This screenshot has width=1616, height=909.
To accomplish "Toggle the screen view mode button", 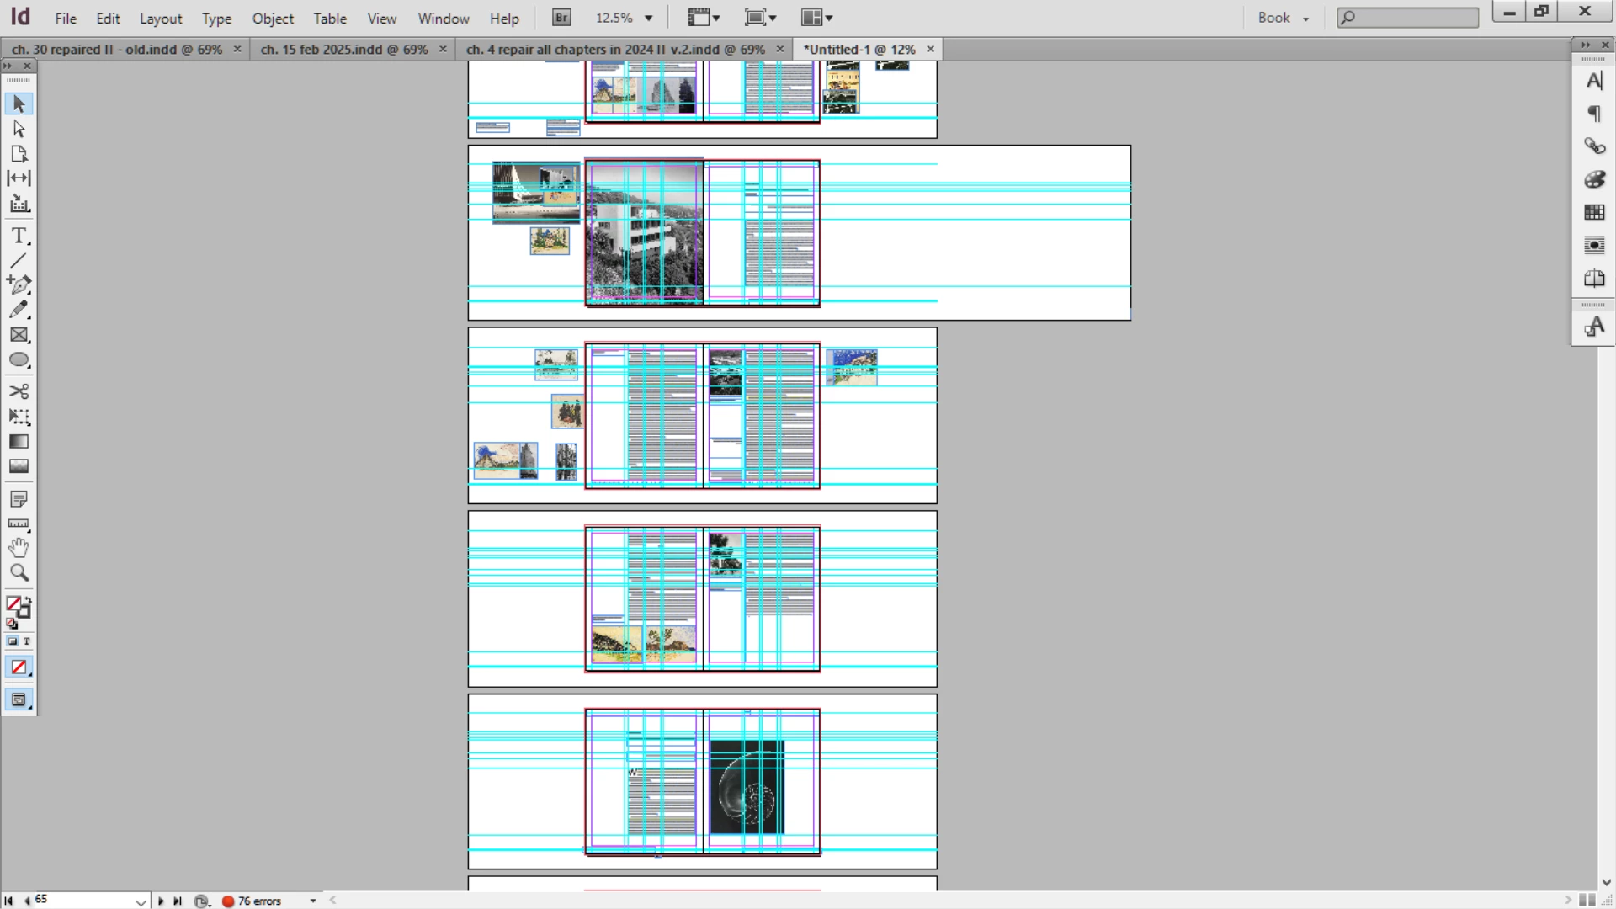I will (19, 699).
